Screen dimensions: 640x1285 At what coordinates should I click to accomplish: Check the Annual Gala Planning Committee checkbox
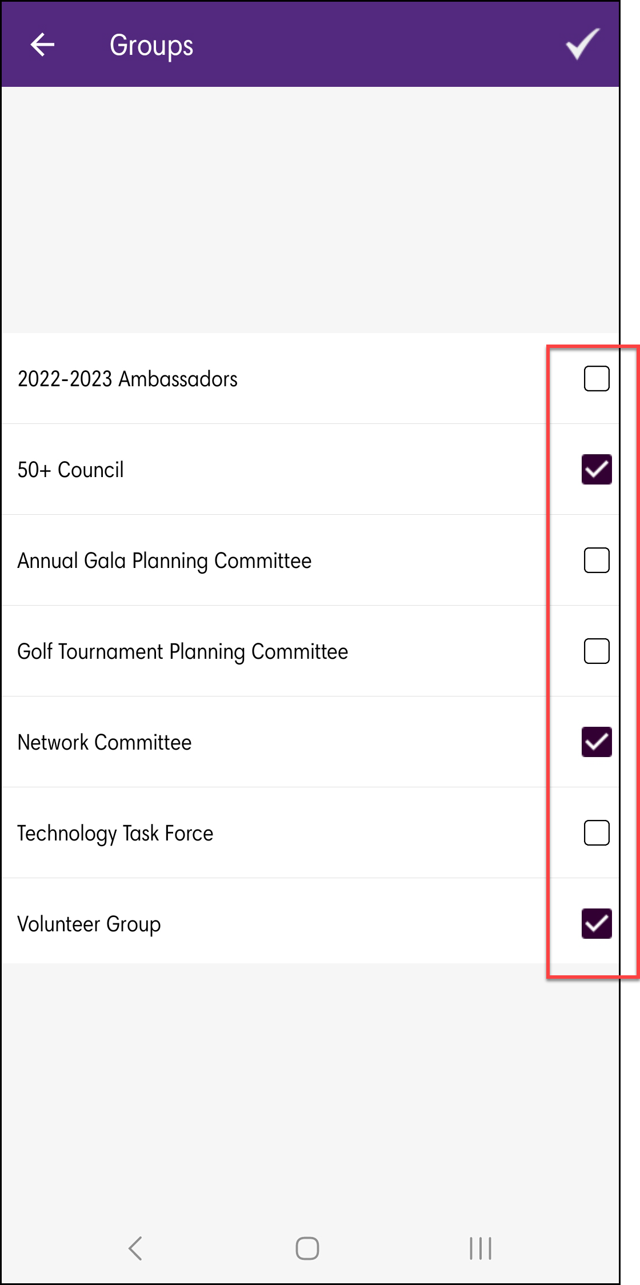click(596, 561)
